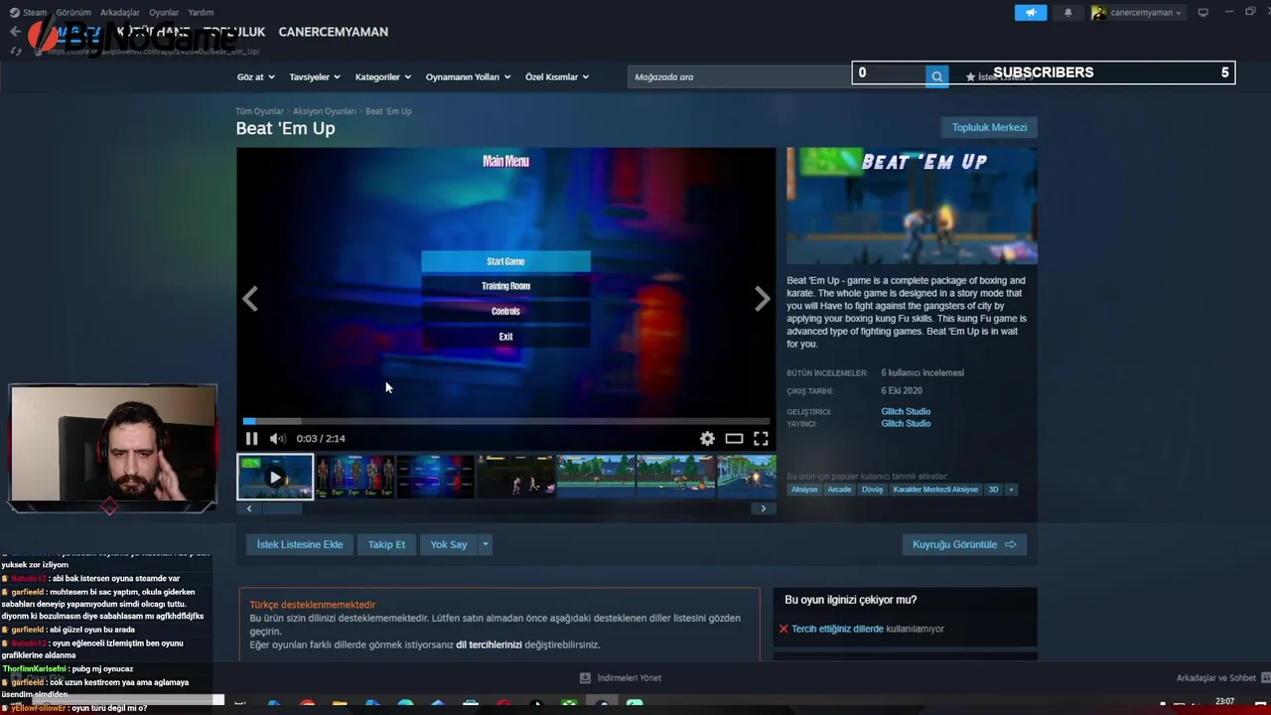Select the character lineup screenshot thumbnail
This screenshot has height=715, width=1271.
pos(355,478)
